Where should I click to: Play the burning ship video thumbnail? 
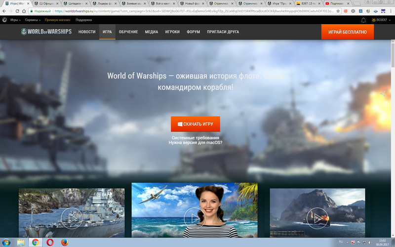[317, 218]
